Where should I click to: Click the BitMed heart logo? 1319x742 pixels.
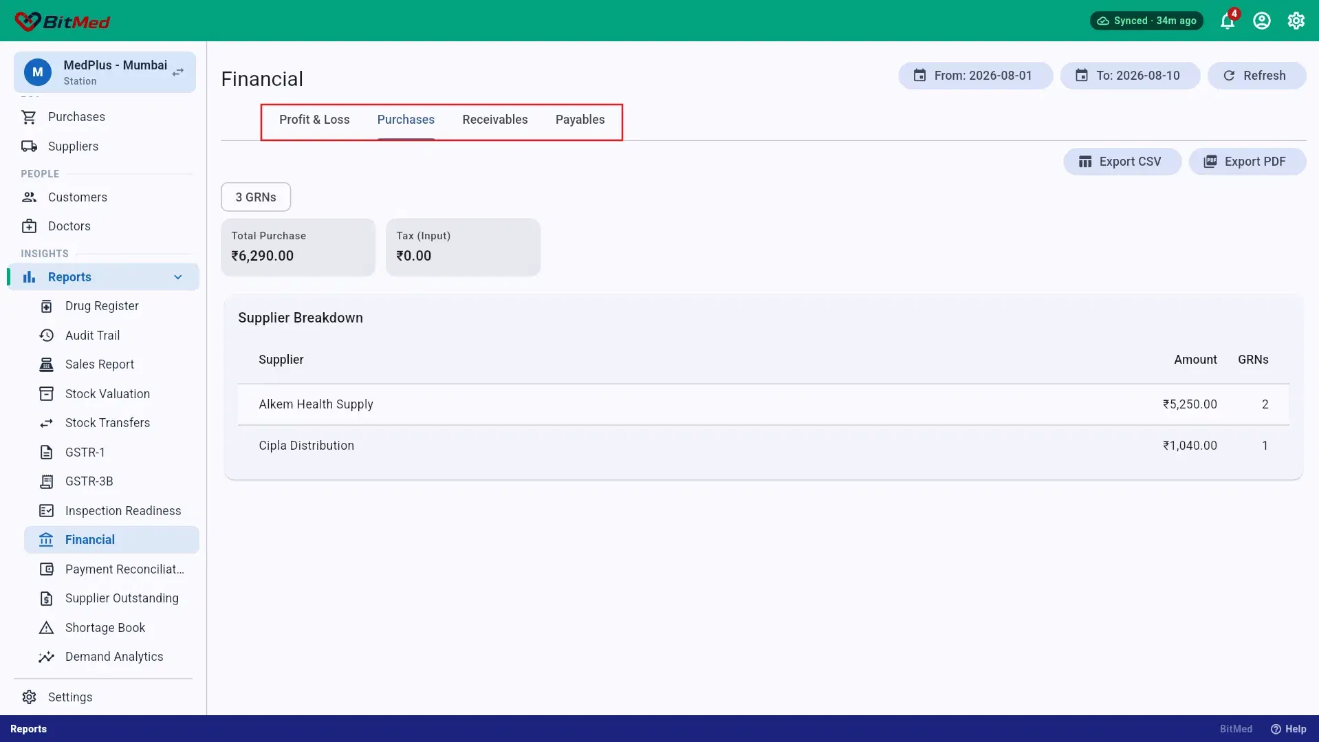28,21
